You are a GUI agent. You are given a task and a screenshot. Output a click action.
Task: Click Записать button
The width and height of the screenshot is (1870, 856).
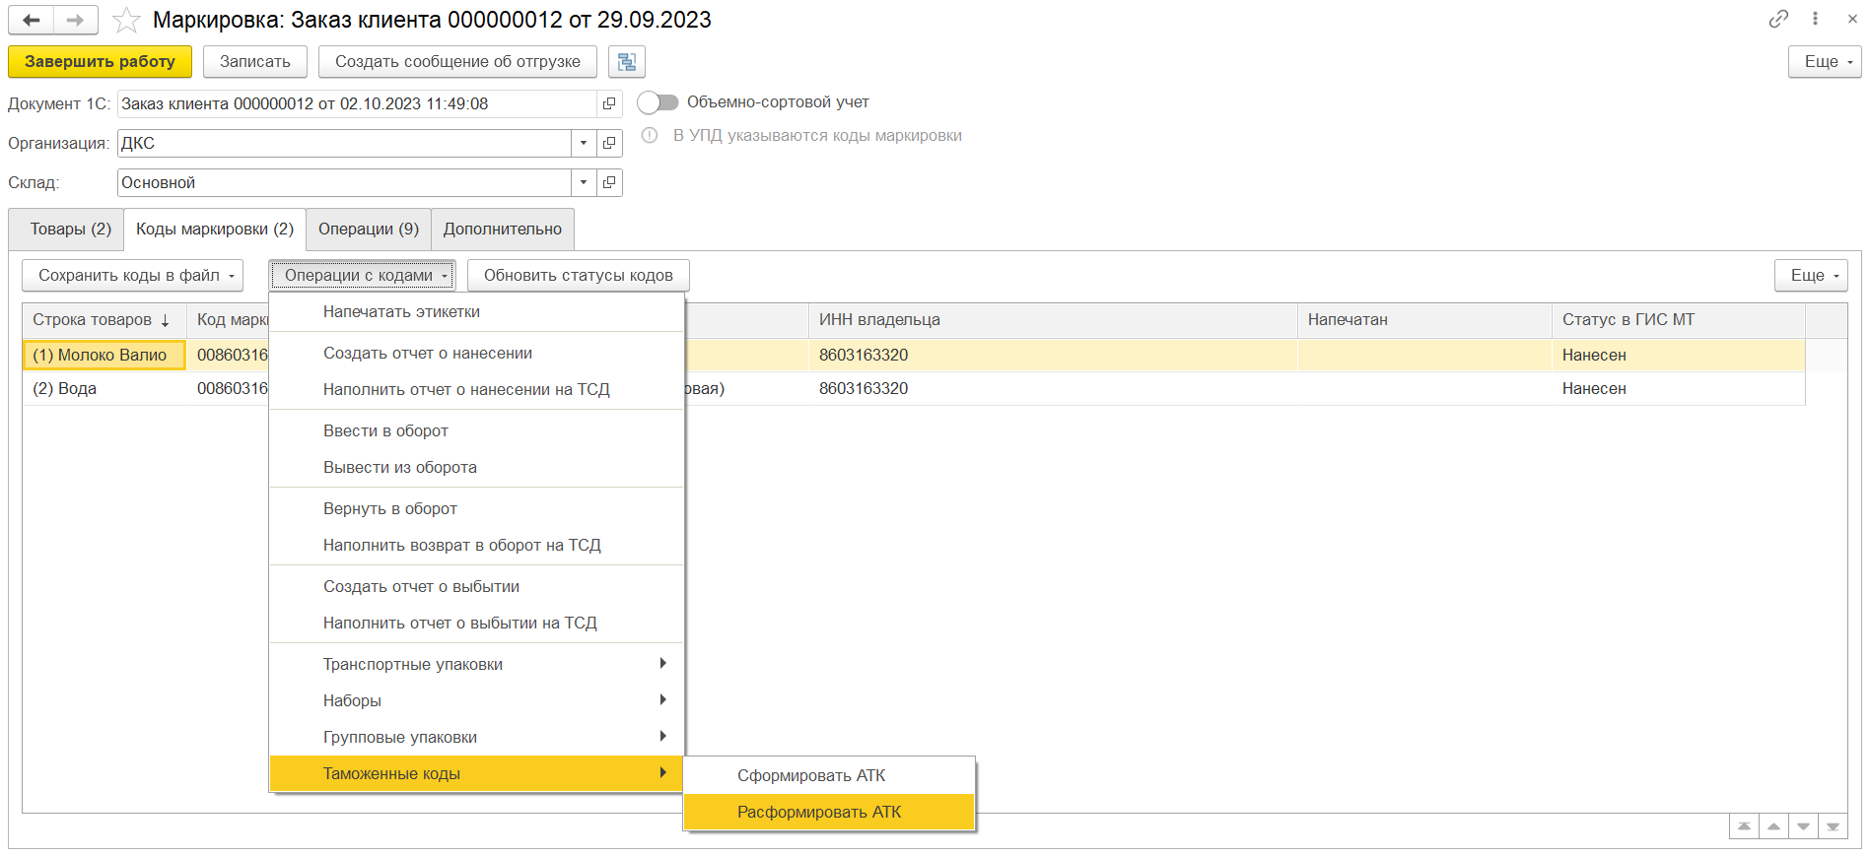pos(255,62)
